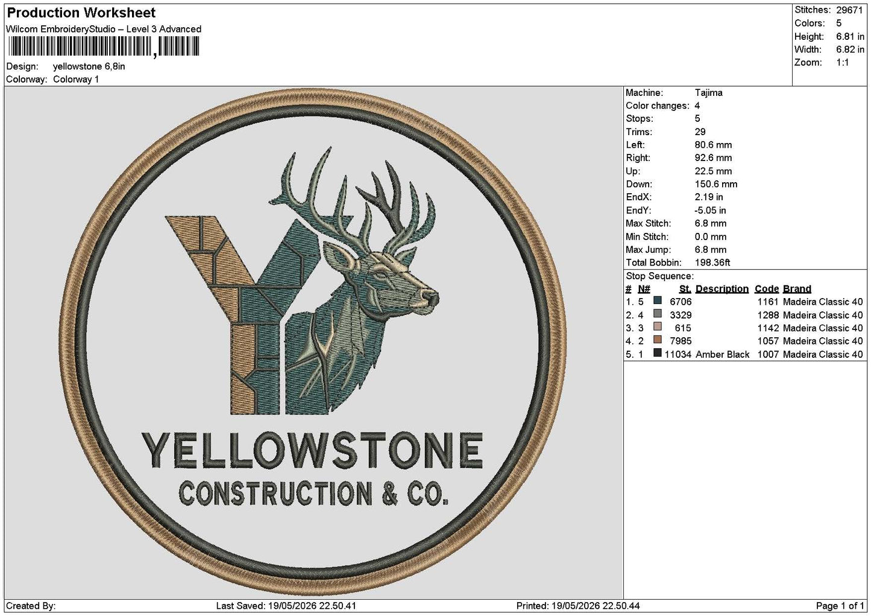Screen dimensions: 871x616
Task: Click thread code 1057
Action: [768, 341]
